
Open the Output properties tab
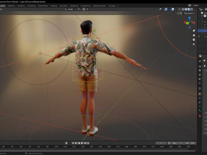(200, 71)
